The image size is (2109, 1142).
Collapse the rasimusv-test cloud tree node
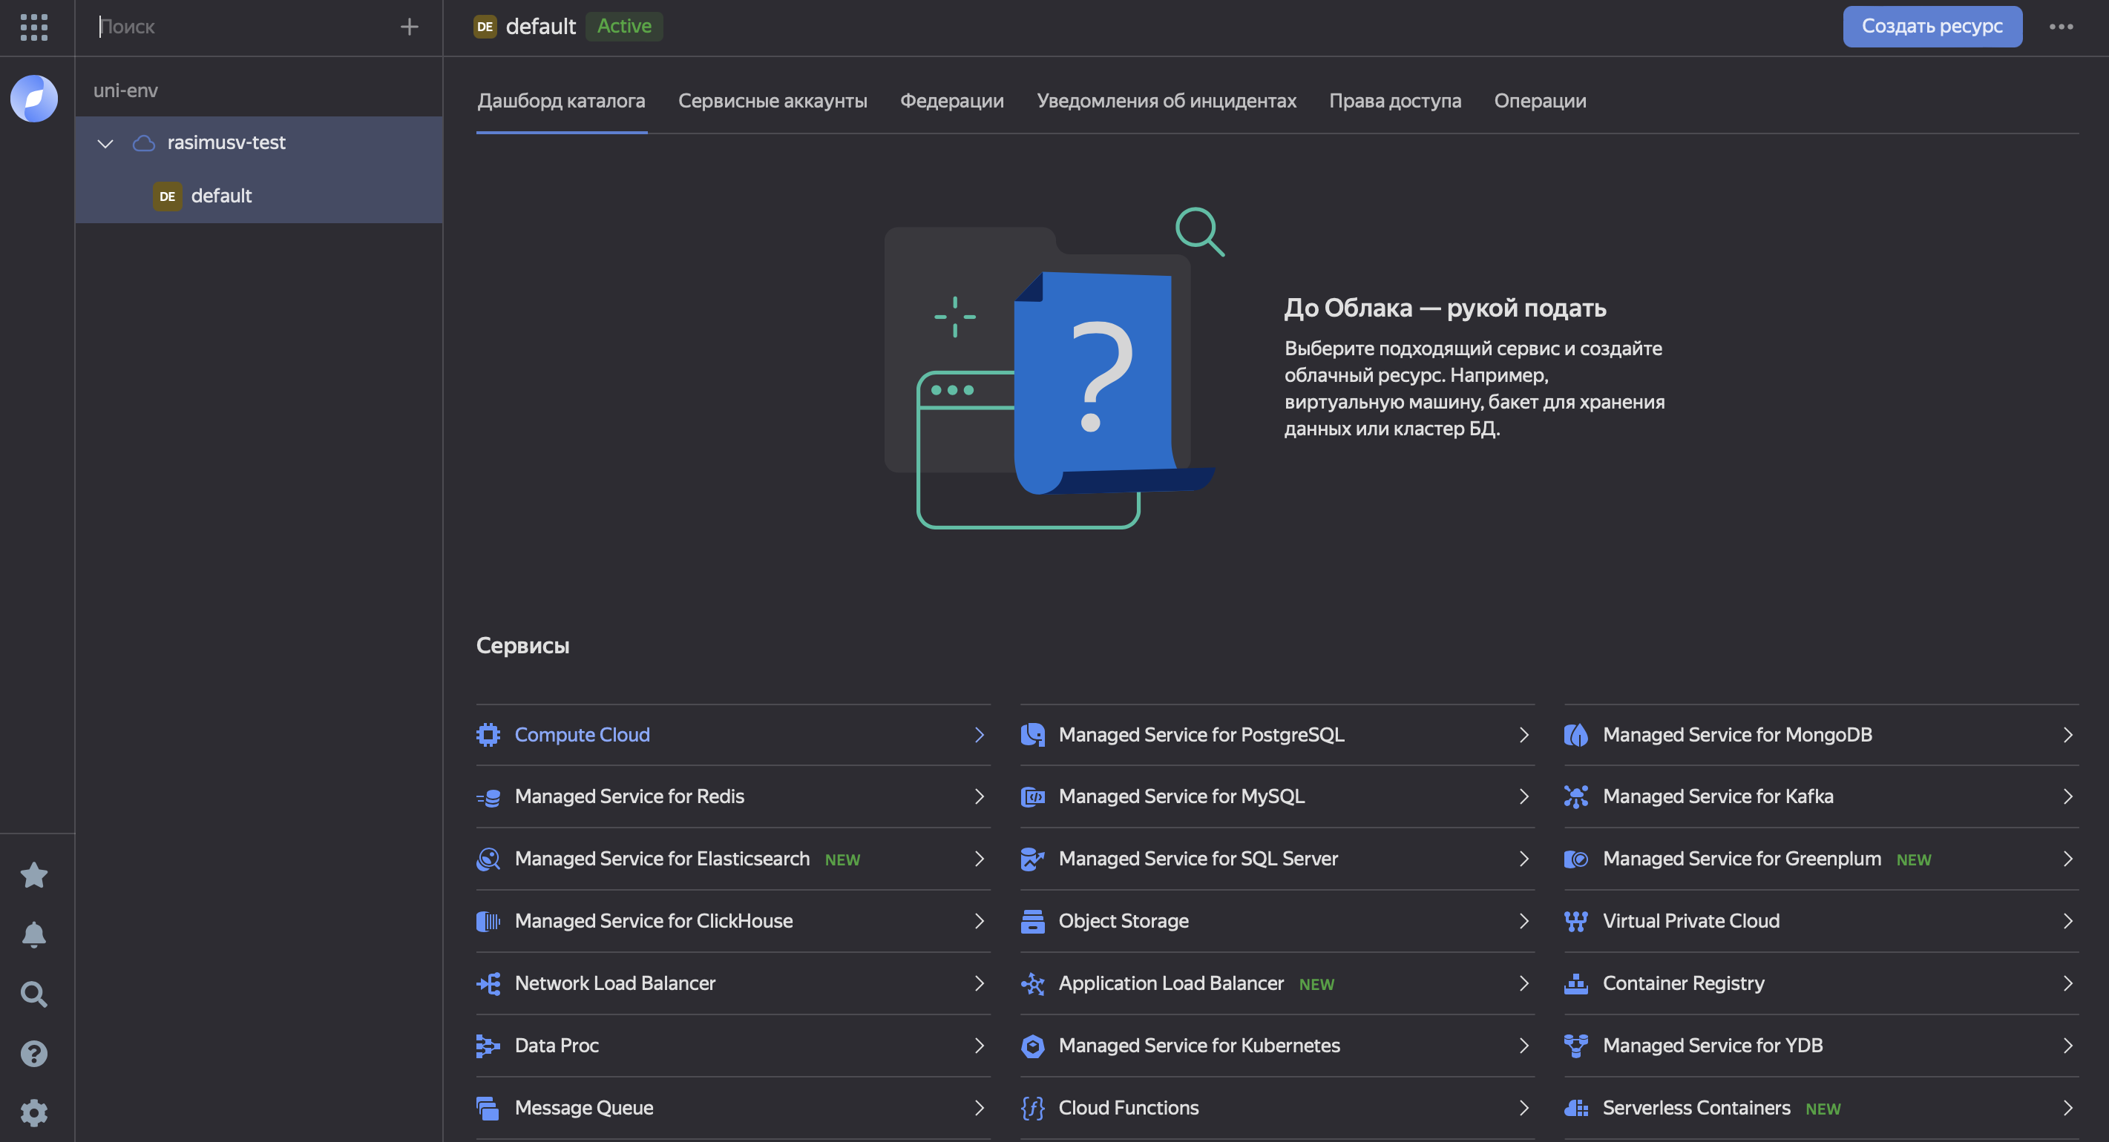105,143
